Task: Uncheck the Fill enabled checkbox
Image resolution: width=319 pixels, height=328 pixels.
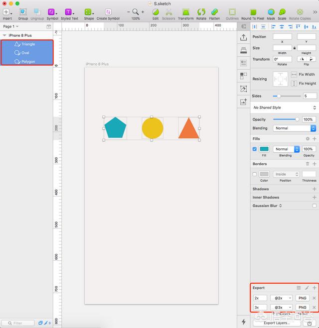Action: click(255, 149)
